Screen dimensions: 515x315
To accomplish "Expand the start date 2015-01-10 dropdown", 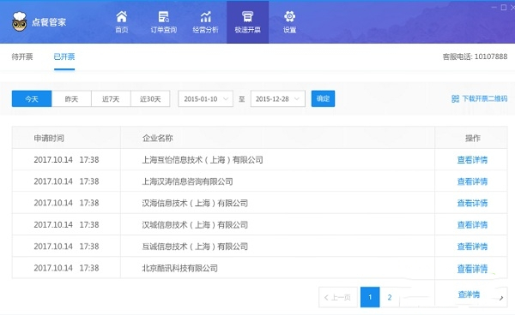I will [x=206, y=98].
